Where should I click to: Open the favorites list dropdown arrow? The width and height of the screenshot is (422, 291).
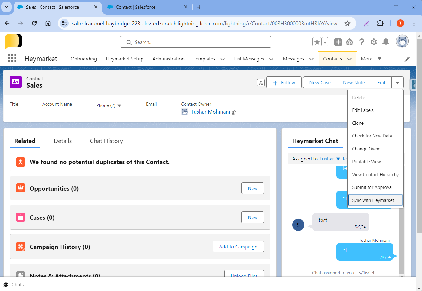tap(325, 42)
